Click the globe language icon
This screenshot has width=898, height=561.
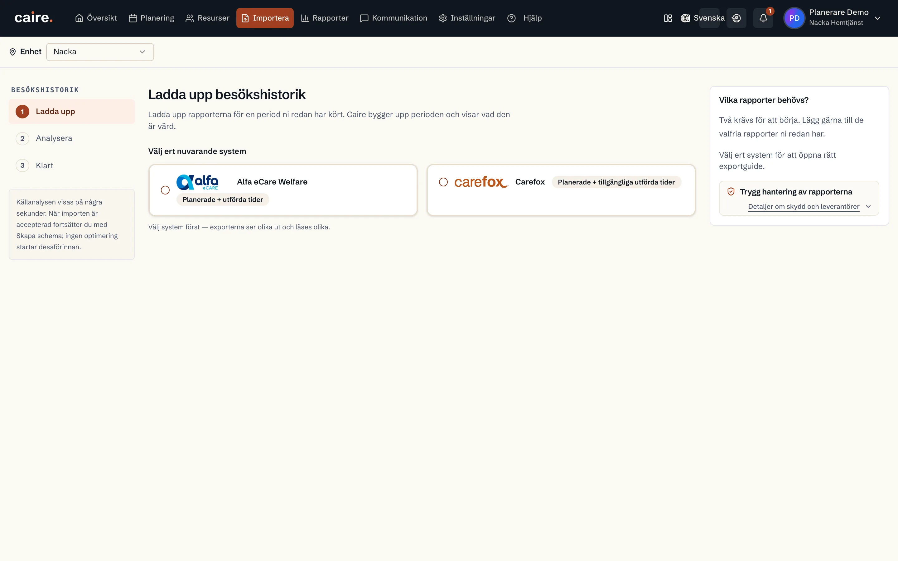point(685,18)
